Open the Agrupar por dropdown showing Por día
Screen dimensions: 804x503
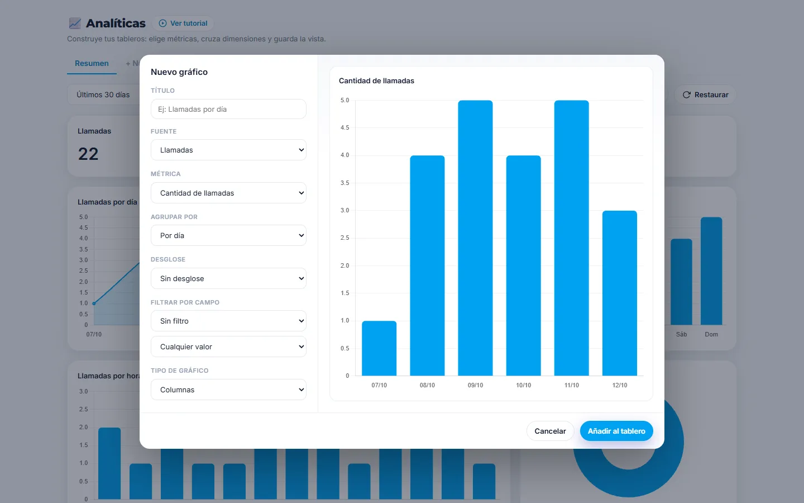(228, 235)
